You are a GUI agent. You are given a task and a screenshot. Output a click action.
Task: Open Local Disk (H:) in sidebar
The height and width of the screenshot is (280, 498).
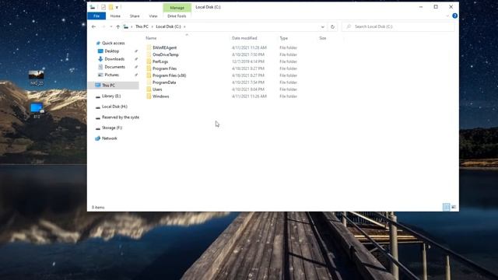[x=114, y=107]
